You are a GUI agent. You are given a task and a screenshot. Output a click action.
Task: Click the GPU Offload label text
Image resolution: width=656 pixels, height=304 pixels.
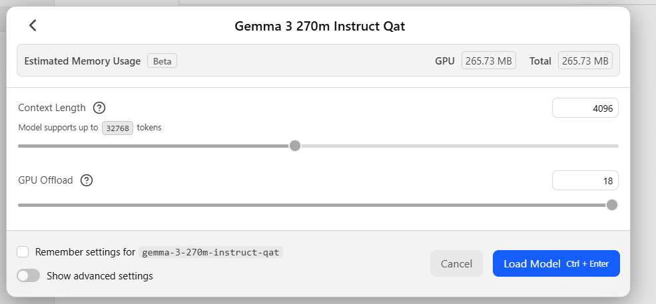point(45,180)
